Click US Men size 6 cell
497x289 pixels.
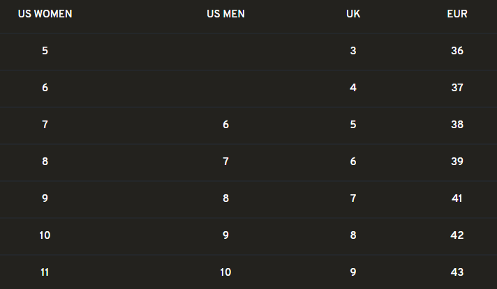pos(225,125)
